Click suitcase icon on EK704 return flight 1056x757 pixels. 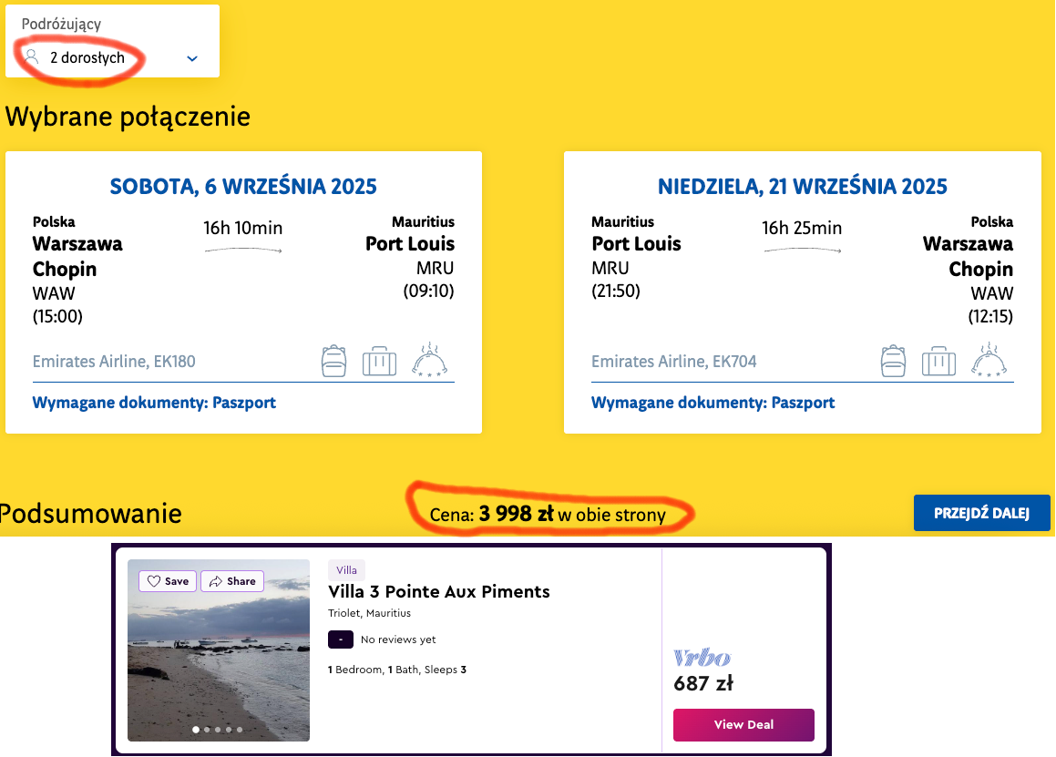point(938,362)
